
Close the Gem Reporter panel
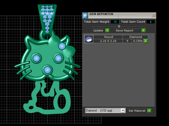pyautogui.click(x=153, y=15)
